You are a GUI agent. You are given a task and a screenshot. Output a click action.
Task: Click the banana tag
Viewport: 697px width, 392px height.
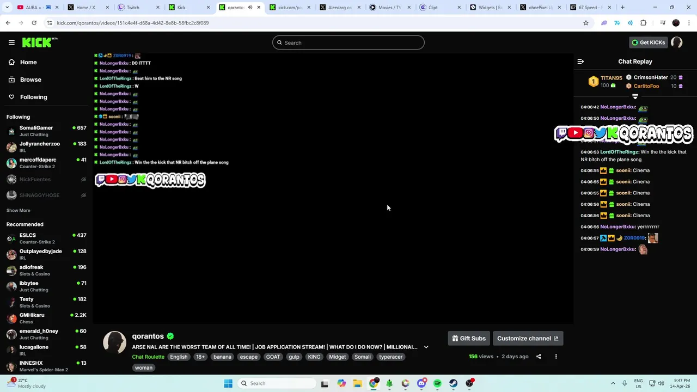pyautogui.click(x=222, y=357)
